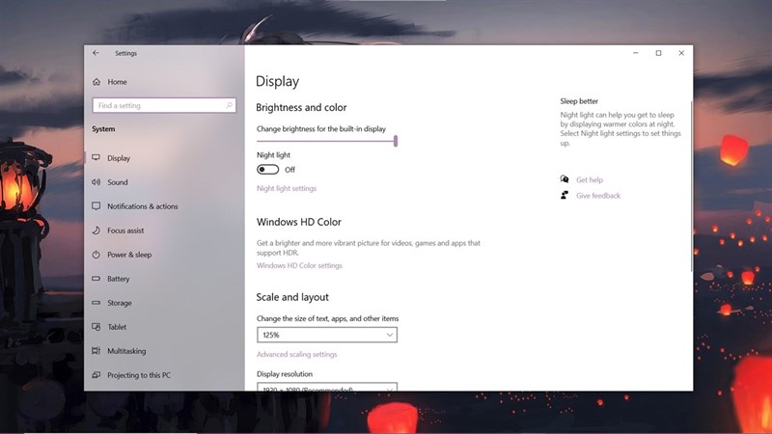This screenshot has height=434, width=772.
Task: Click the Battery icon in sidebar
Action: [x=96, y=279]
